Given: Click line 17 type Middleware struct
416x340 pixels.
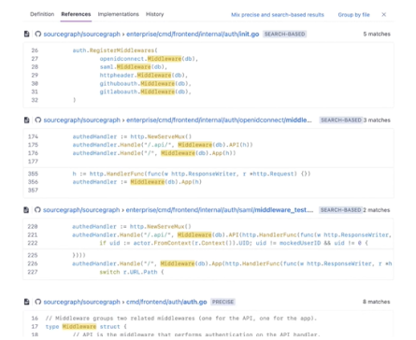Looking at the screenshot, I should [86, 327].
